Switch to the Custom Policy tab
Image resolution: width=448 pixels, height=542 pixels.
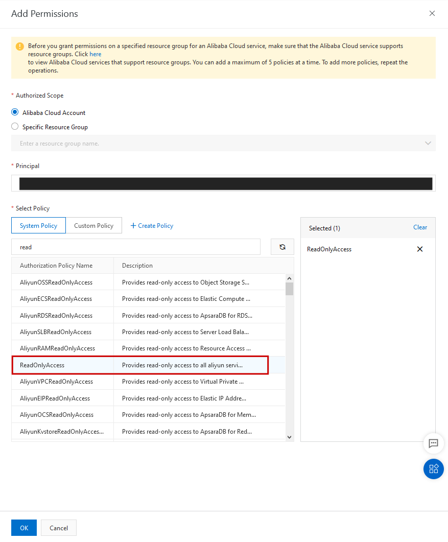(x=93, y=225)
